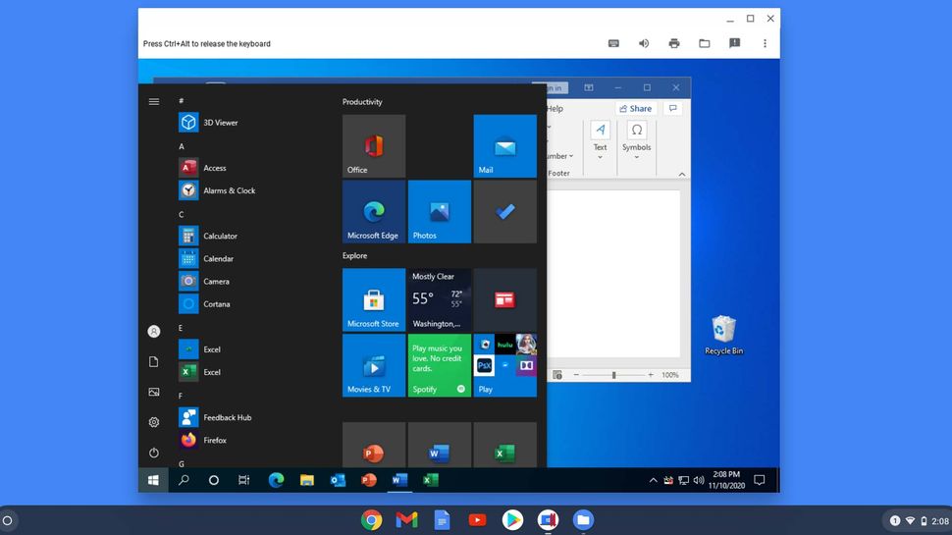Open Task View on the taskbar
Viewport: 952px width, 535px height.
[244, 480]
